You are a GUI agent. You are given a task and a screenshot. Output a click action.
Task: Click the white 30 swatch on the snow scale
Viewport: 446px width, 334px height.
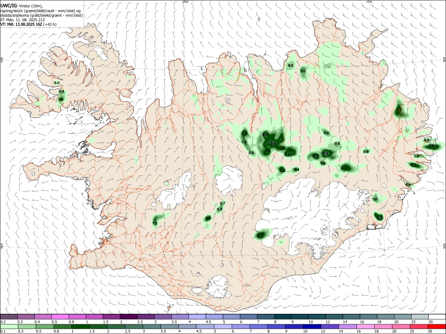(x=437, y=317)
